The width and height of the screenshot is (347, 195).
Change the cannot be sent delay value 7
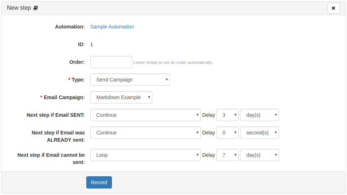(227, 155)
